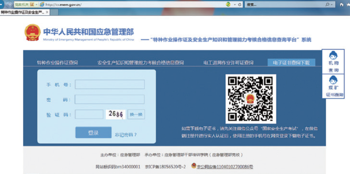Click the police badge icon beside 京公网安备
The width and height of the screenshot is (350, 174).
tap(194, 166)
